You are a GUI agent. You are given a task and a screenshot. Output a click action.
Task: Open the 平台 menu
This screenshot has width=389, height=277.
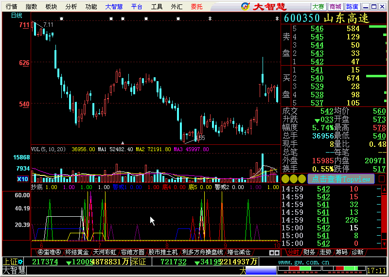137,6
